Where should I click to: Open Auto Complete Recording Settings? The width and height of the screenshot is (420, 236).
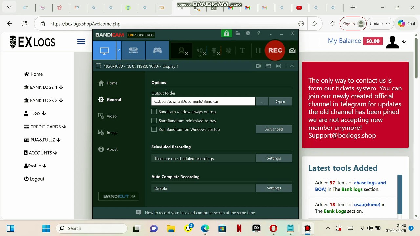pos(274,188)
